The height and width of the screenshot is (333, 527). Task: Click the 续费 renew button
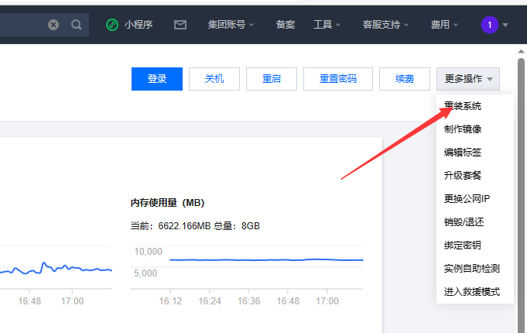pyautogui.click(x=404, y=79)
